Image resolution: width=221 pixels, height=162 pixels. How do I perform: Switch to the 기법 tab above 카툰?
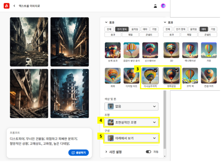(213, 29)
